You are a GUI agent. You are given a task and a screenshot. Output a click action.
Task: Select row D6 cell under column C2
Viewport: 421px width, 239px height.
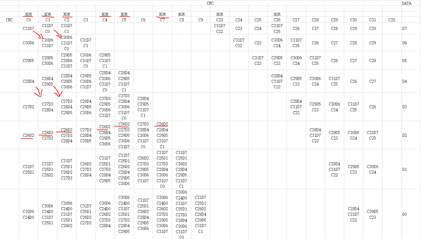(67, 43)
